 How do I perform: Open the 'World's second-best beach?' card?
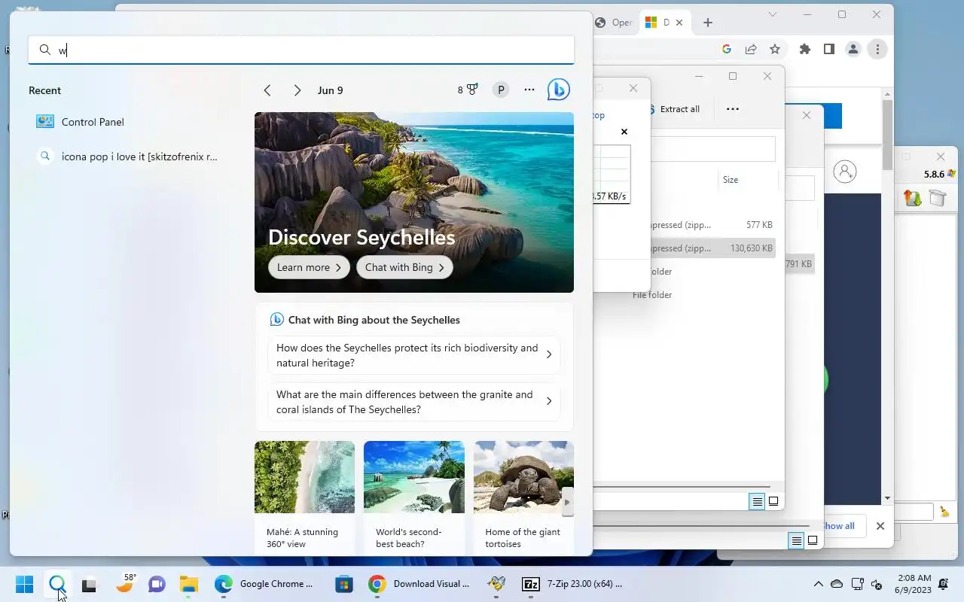[414, 497]
